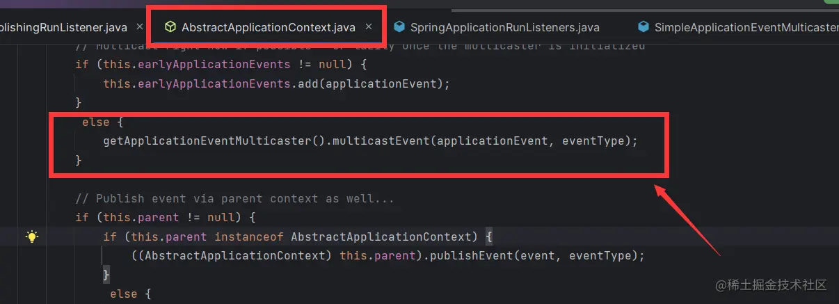Click the SimpleApplicationEventMulticaster tab class icon
Screen dimensions: 839x304
(x=644, y=27)
